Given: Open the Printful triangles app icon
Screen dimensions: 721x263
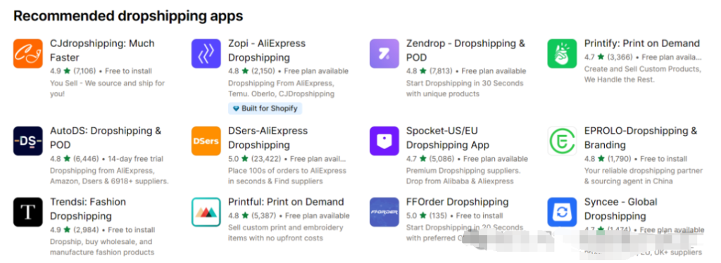Looking at the screenshot, I should (206, 212).
